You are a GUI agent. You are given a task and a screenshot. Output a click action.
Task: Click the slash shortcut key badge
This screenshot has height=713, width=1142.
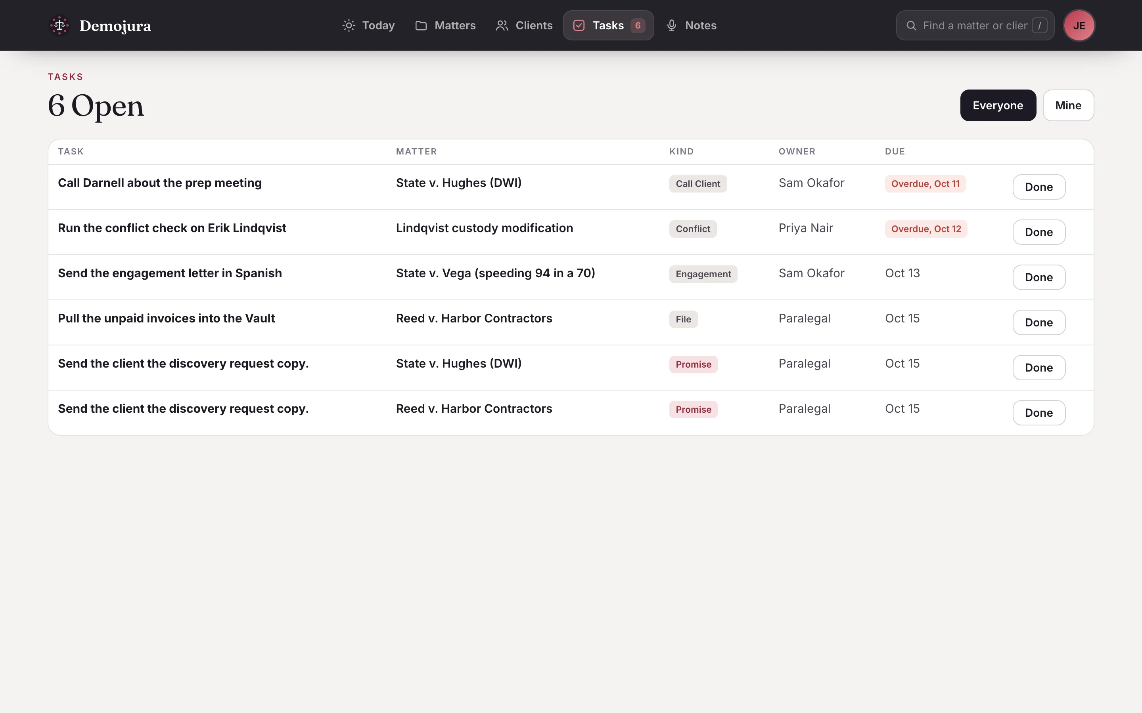pos(1040,25)
